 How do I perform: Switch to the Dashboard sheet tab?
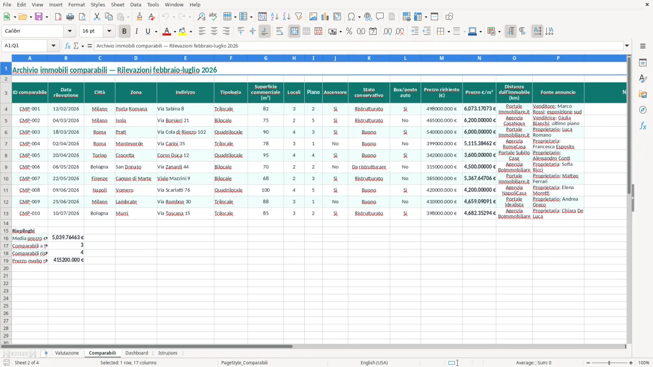tap(137, 353)
